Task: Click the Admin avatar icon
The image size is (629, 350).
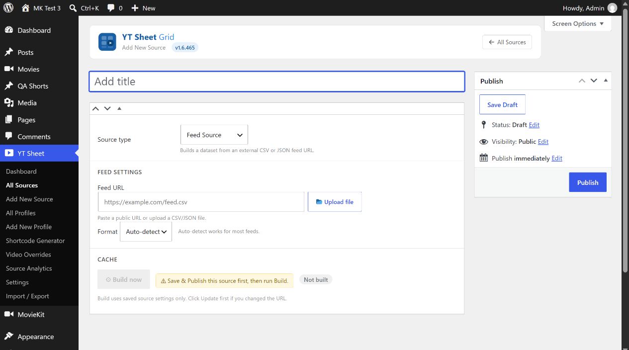Action: (x=612, y=8)
